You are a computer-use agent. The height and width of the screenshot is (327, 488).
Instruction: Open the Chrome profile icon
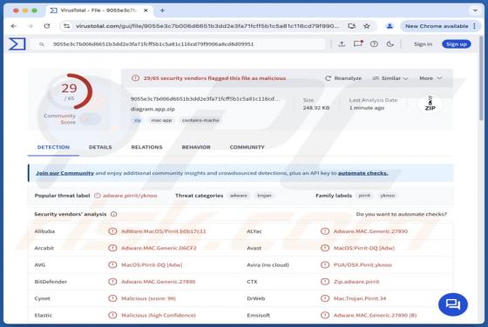pyautogui.click(x=390, y=26)
